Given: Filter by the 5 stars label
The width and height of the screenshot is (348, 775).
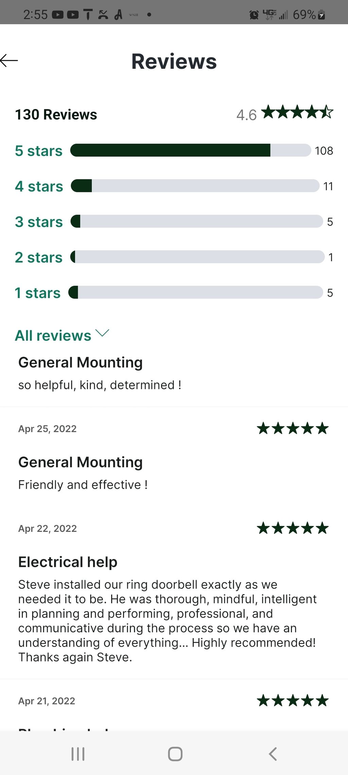Looking at the screenshot, I should (39, 151).
